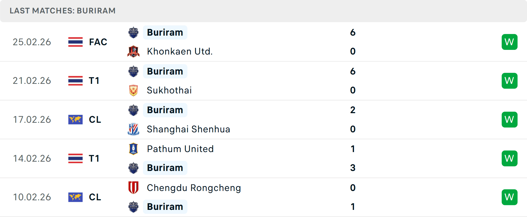The width and height of the screenshot is (527, 217).
Task: Click the Thailand flag beside T1 on 21.02.26
Action: pos(75,81)
